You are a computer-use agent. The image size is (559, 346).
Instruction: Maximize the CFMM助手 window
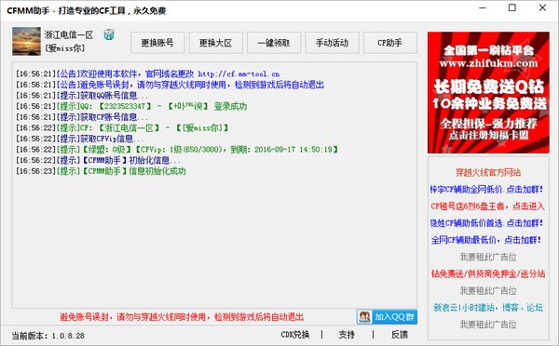click(x=512, y=7)
